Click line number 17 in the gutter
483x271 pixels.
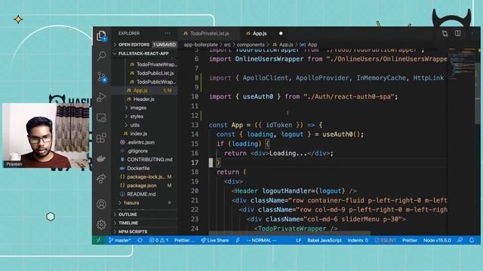(195, 163)
